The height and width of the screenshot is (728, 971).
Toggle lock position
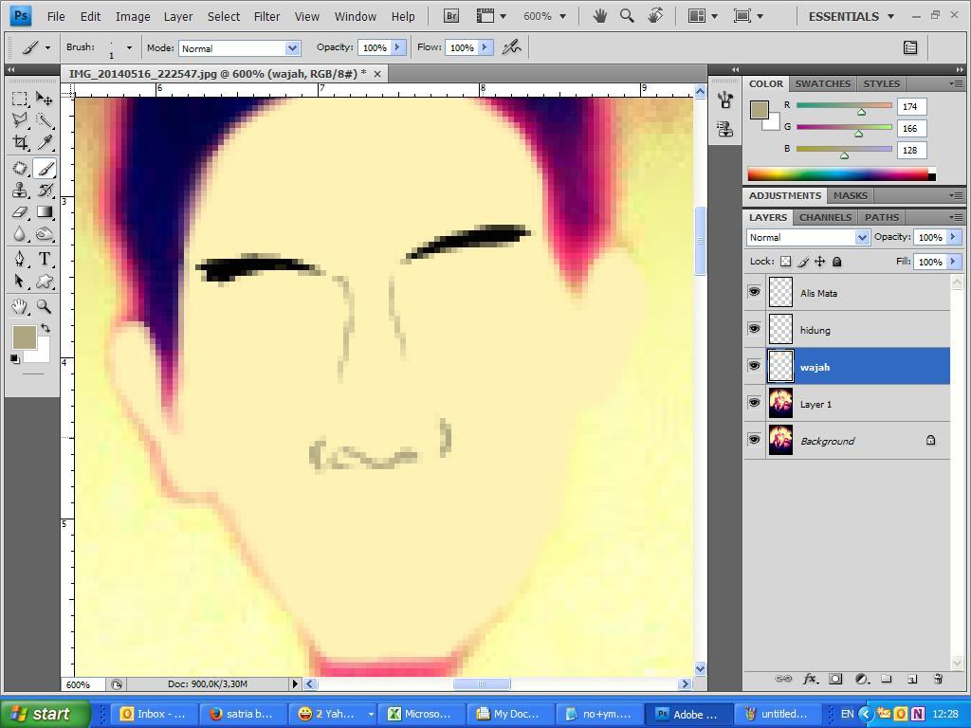tap(820, 262)
